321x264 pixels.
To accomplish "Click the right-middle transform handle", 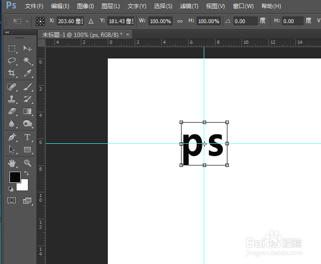I will point(227,143).
